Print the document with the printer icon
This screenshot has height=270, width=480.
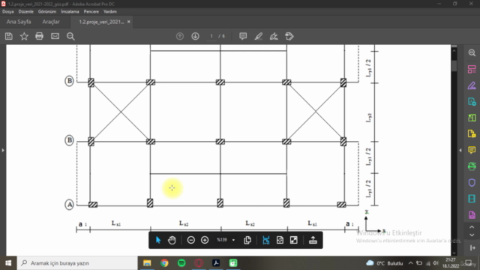tap(39, 36)
